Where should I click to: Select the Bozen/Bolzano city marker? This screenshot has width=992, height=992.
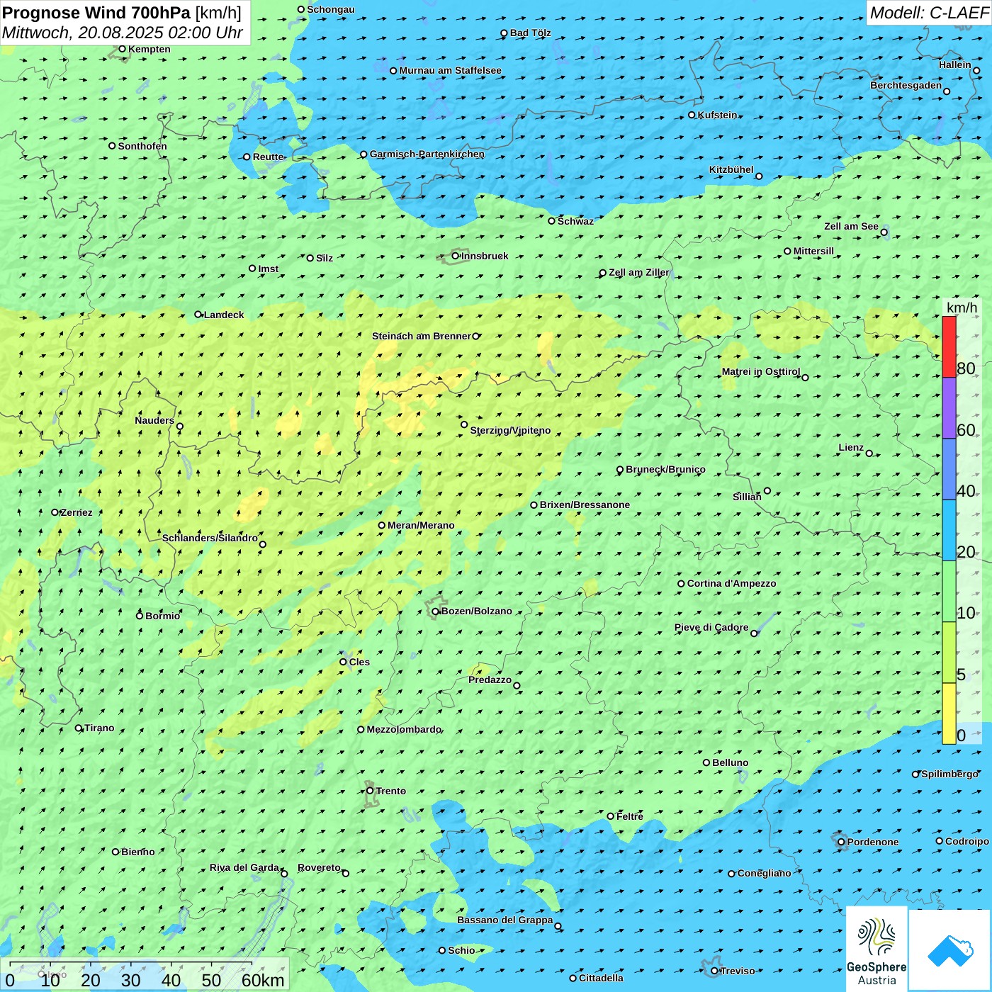click(436, 611)
